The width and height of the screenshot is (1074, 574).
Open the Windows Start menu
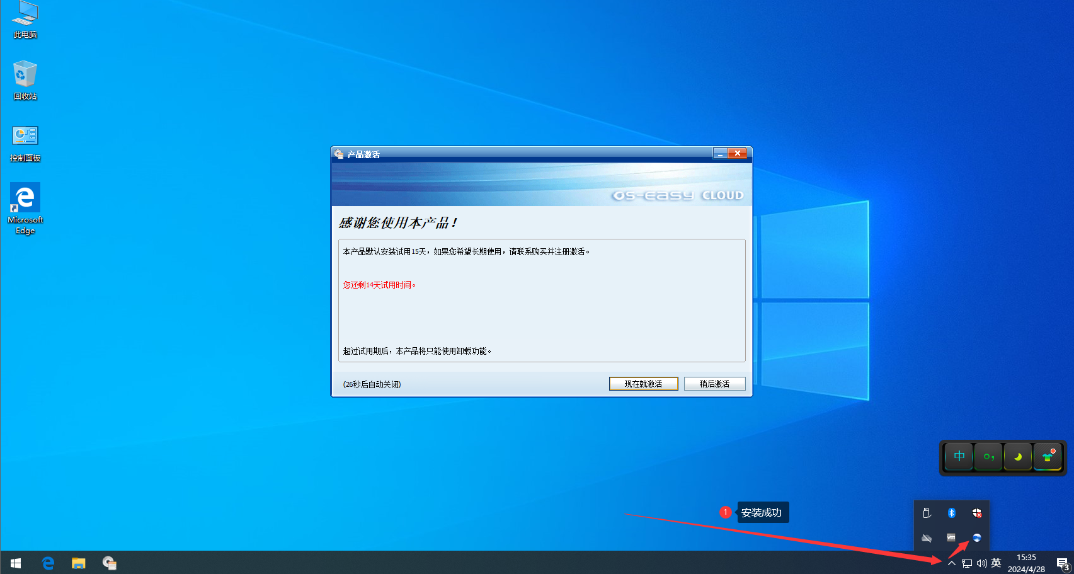(x=16, y=563)
